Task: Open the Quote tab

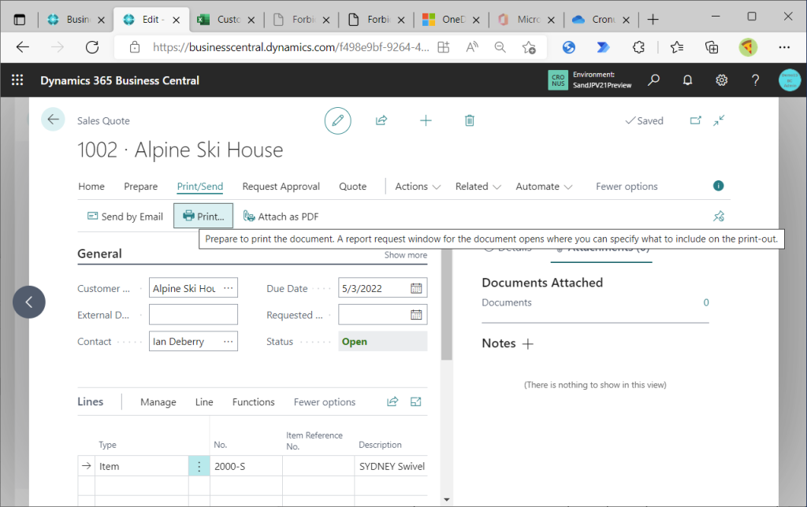Action: pyautogui.click(x=352, y=186)
